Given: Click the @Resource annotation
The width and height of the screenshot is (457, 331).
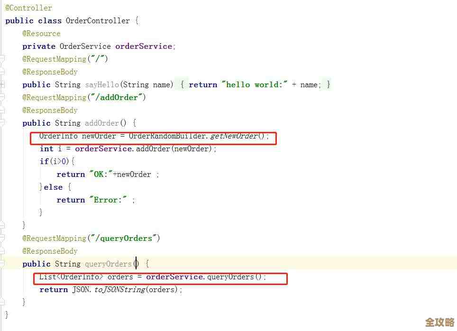Looking at the screenshot, I should point(41,34).
